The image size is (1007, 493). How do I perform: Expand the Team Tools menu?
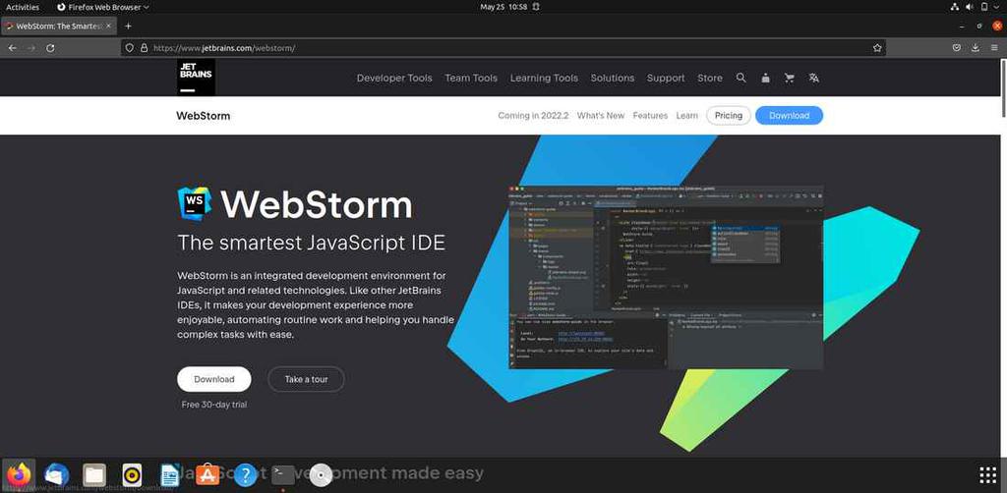click(x=471, y=78)
